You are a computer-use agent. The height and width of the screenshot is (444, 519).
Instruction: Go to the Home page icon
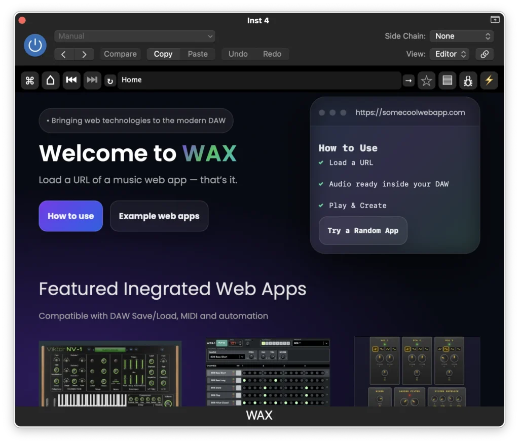51,80
